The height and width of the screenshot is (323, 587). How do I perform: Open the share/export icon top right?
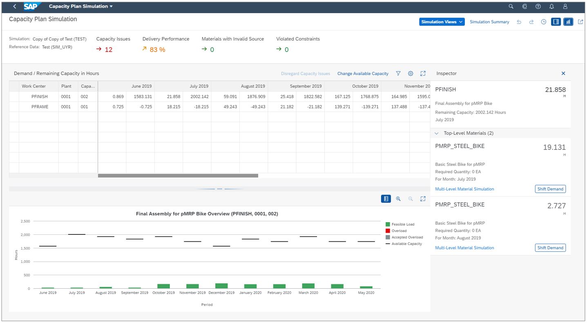[580, 22]
